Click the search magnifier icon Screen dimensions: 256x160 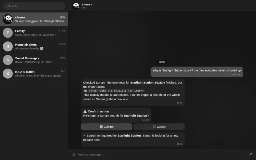coord(6,6)
